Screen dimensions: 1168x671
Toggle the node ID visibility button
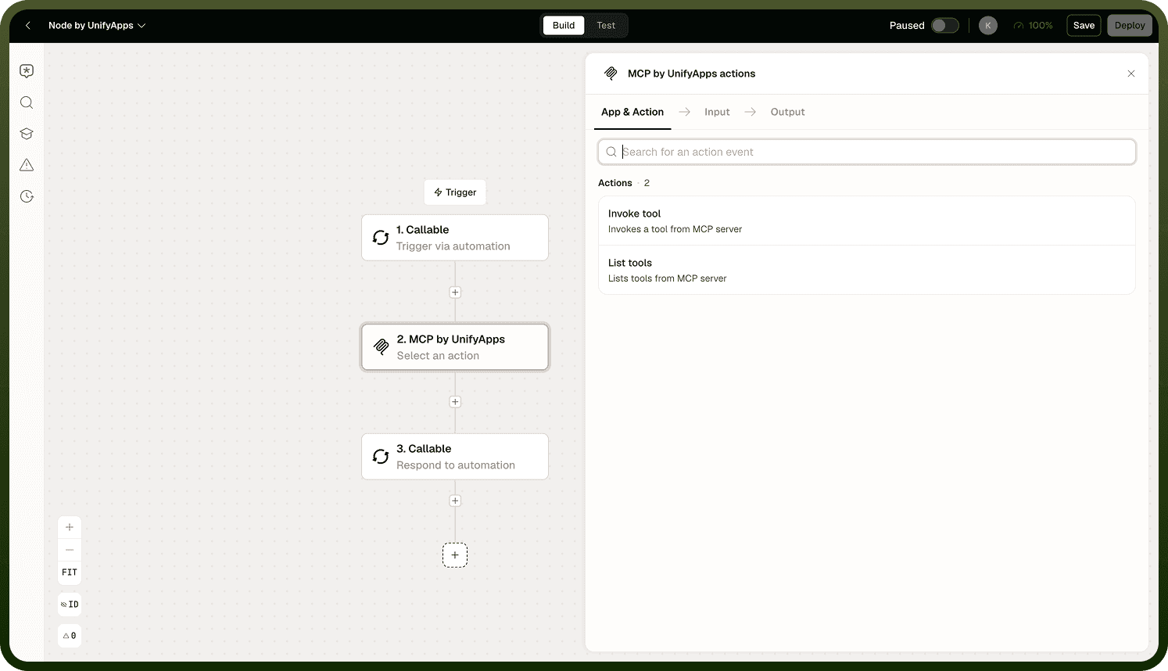pyautogui.click(x=70, y=605)
